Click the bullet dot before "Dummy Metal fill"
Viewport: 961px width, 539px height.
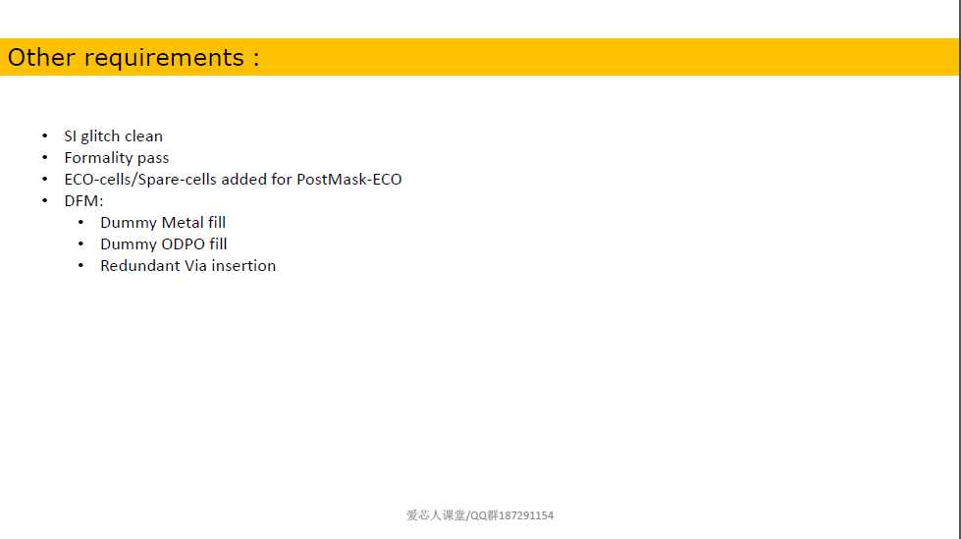80,222
